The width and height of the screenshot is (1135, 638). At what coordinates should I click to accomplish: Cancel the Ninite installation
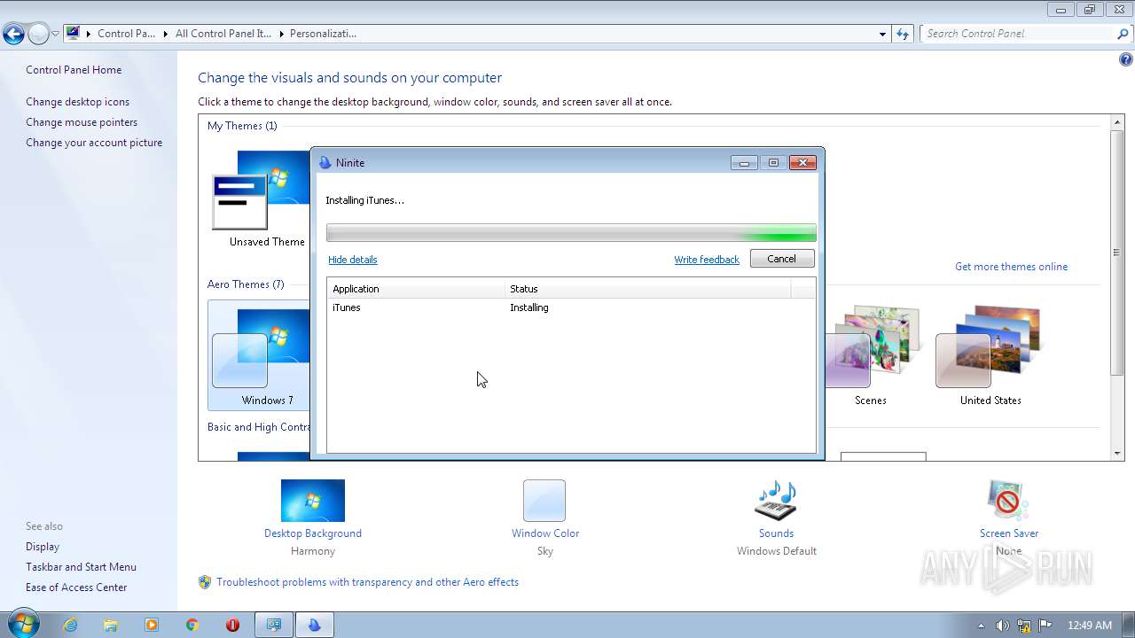pos(781,259)
